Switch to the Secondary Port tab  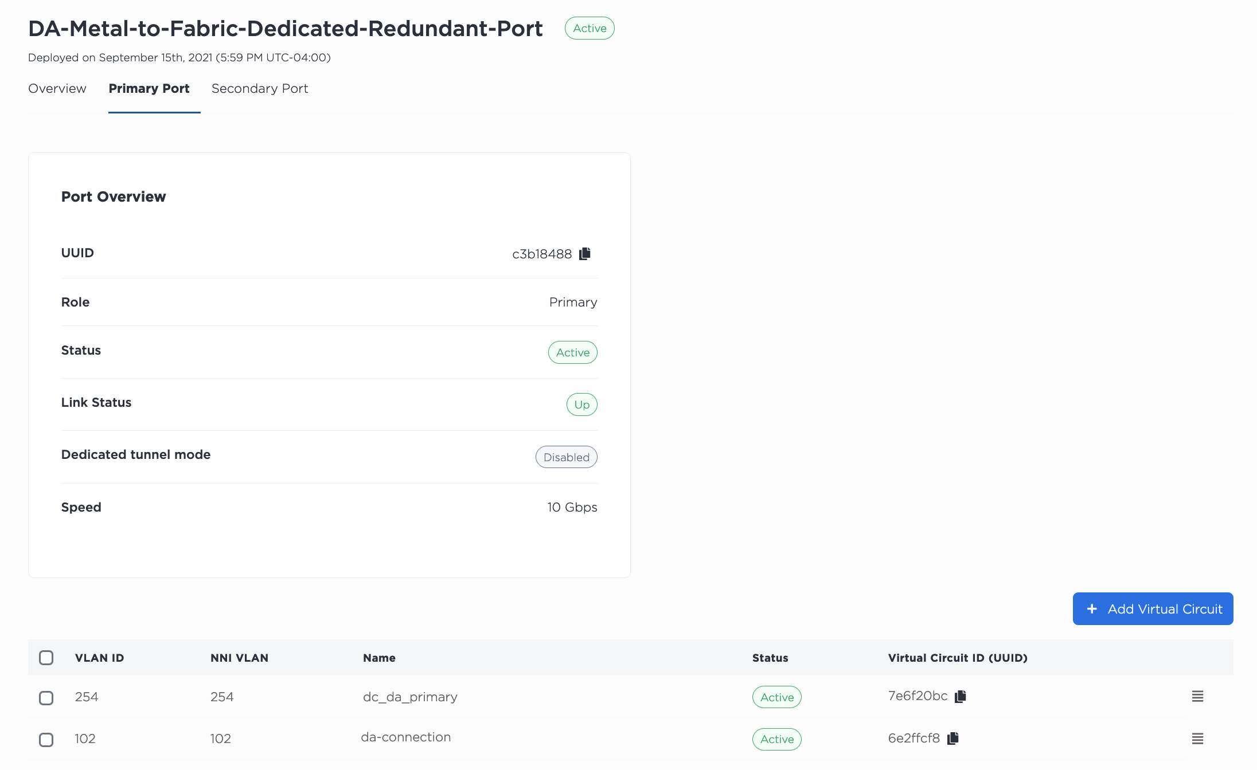tap(260, 89)
